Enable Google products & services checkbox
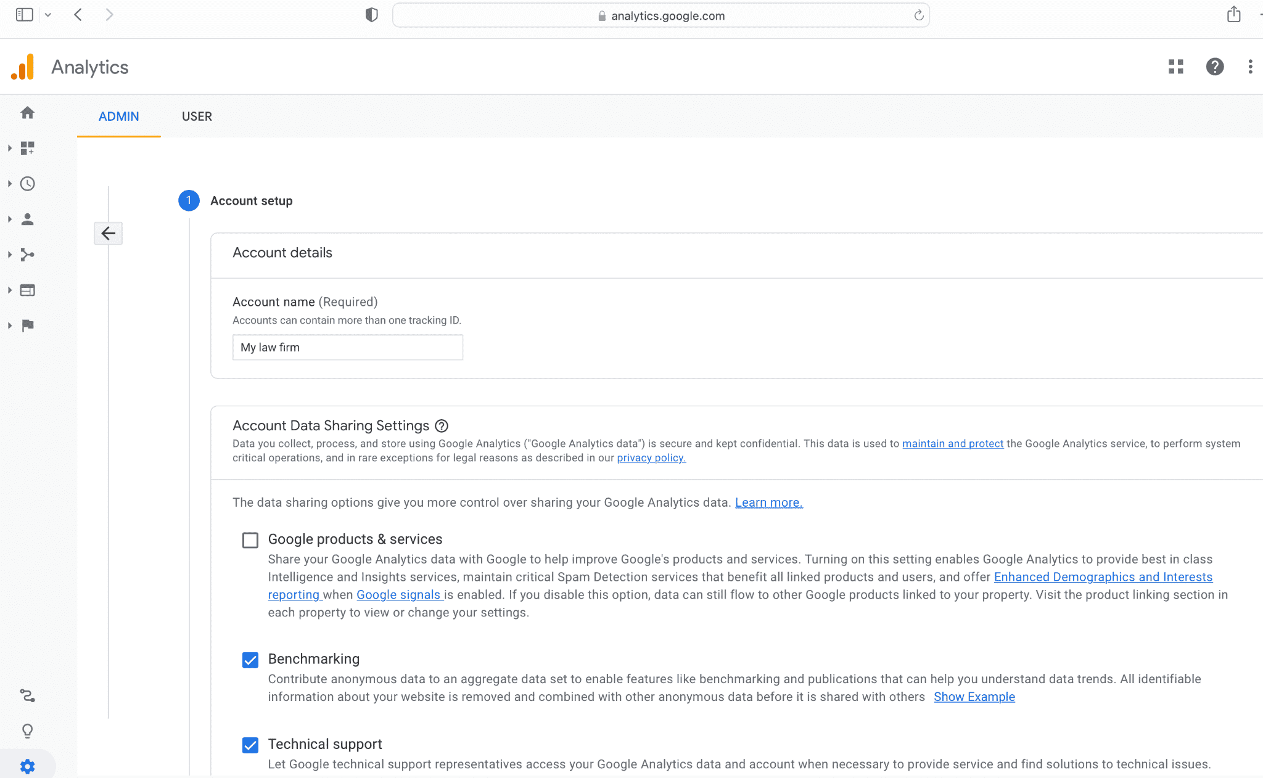This screenshot has height=778, width=1263. pos(250,540)
